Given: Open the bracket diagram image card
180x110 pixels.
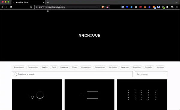Looking at the screenshot, I should 89,95.
